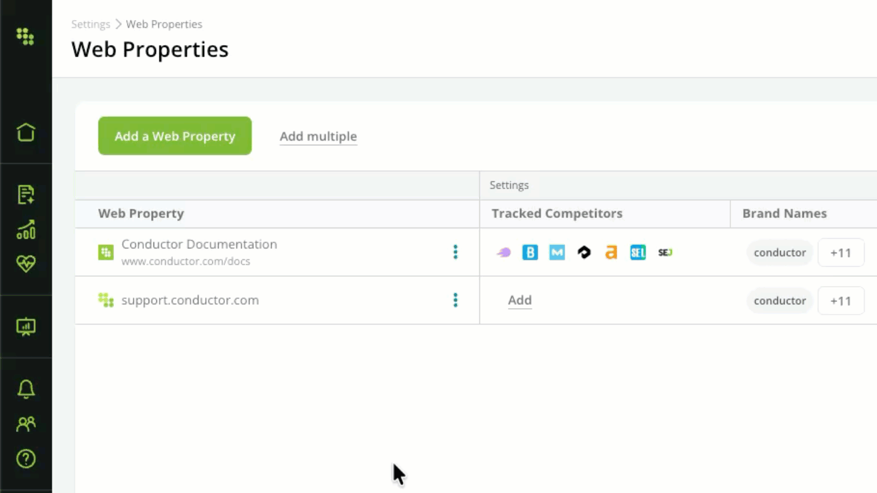
Task: Expand +11 brand names for support.conductor.com
Action: [840, 301]
